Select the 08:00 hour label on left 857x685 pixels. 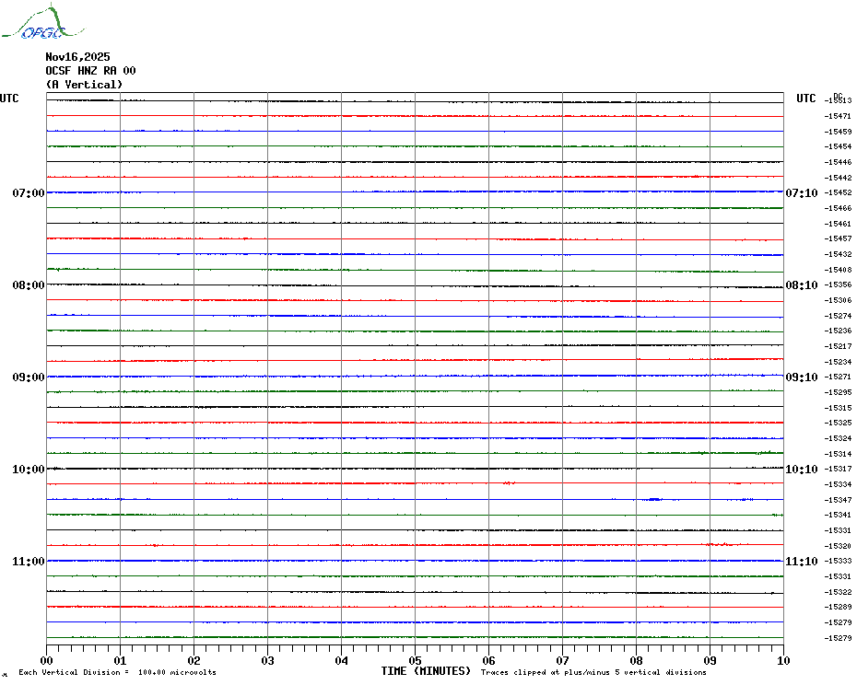(28, 285)
